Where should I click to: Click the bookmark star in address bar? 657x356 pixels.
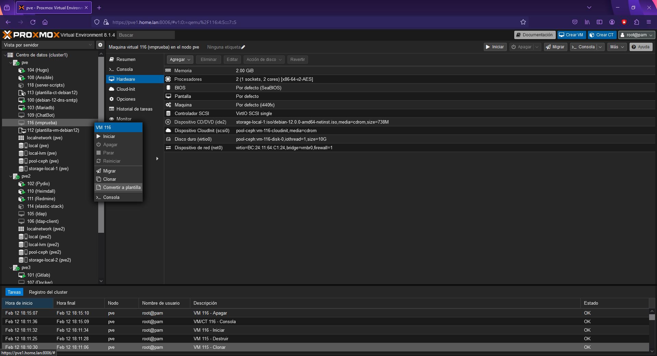coord(523,22)
